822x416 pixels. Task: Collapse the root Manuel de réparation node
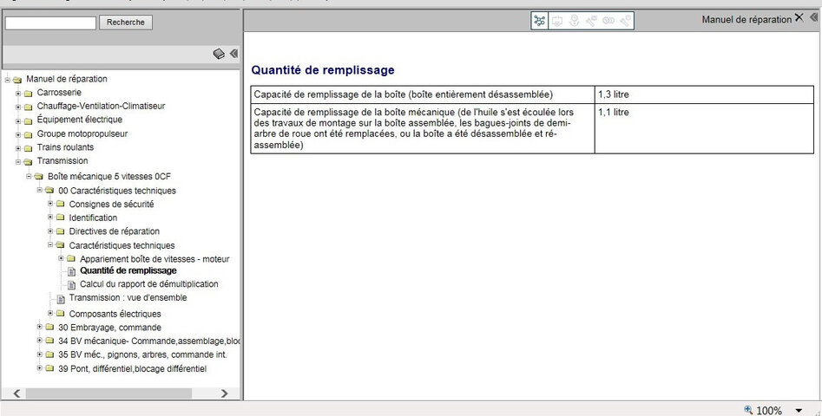click(7, 80)
